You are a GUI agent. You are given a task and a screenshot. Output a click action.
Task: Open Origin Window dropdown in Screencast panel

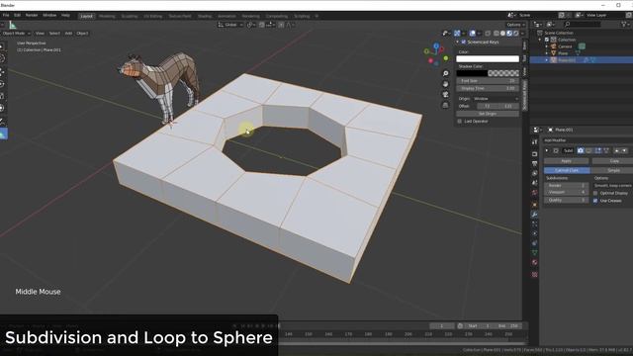pos(496,99)
